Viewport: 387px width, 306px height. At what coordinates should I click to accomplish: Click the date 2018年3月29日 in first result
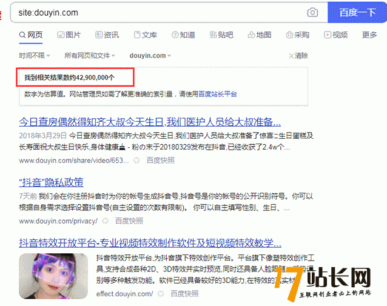[43, 136]
